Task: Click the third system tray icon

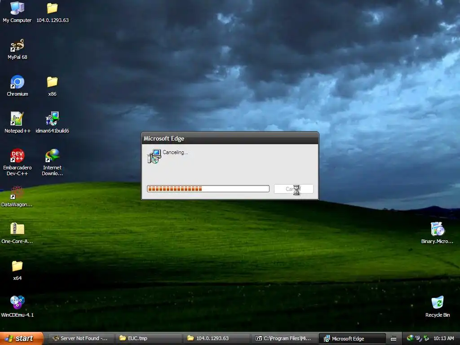Action: click(x=426, y=338)
